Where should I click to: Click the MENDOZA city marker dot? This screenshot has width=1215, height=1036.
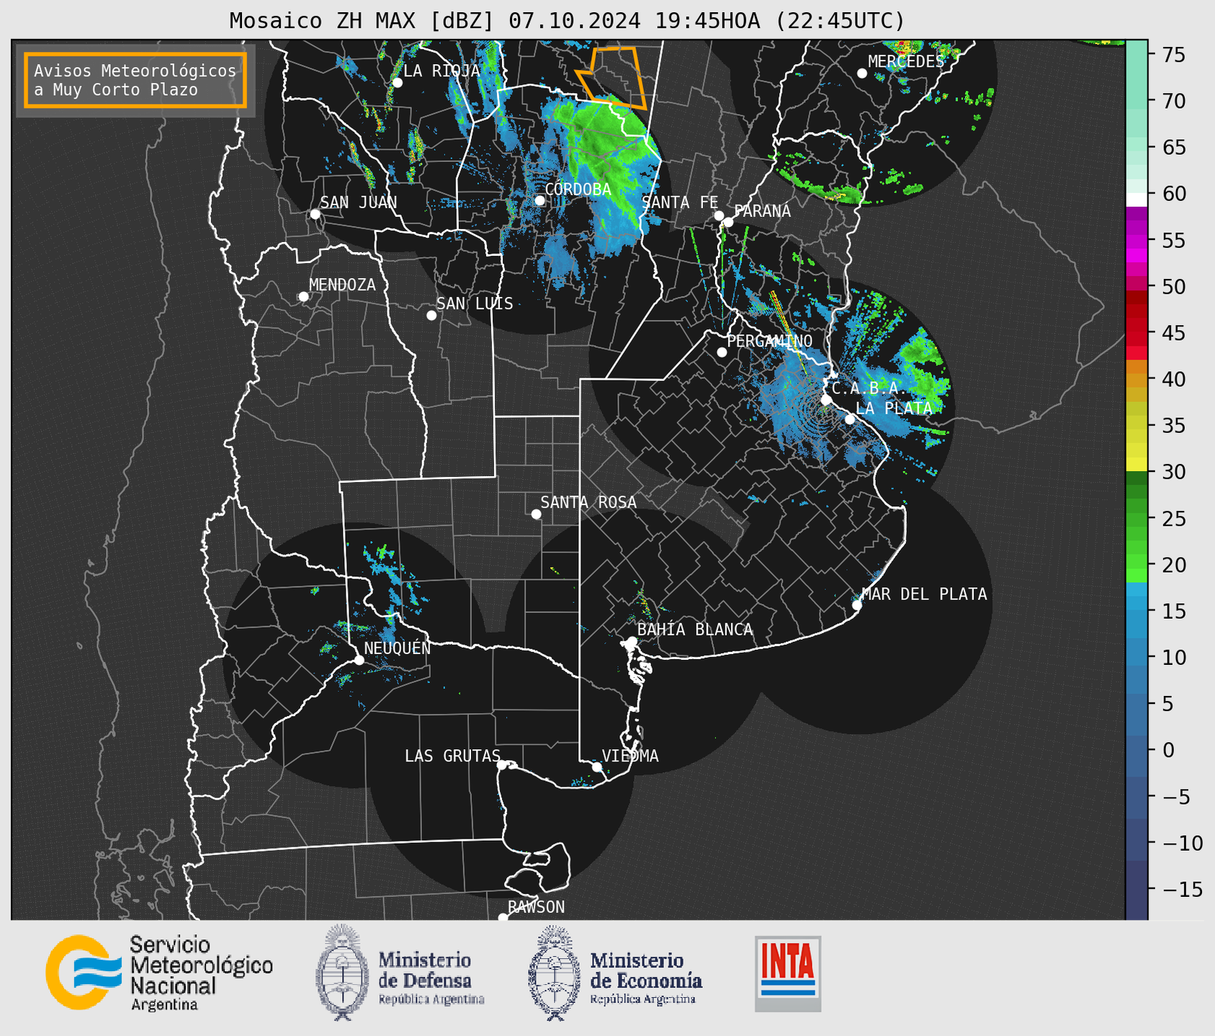[304, 297]
